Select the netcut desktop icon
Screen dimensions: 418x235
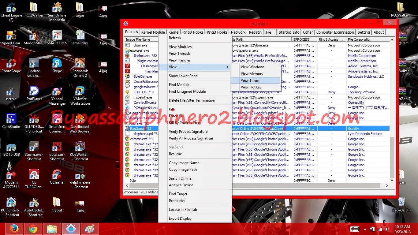pyautogui.click(x=11, y=94)
